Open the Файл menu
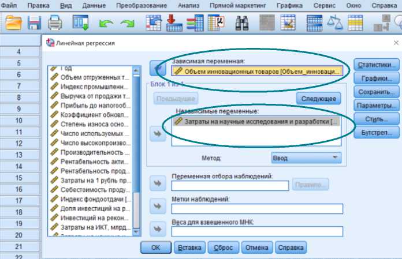402x259 pixels. click(x=9, y=5)
